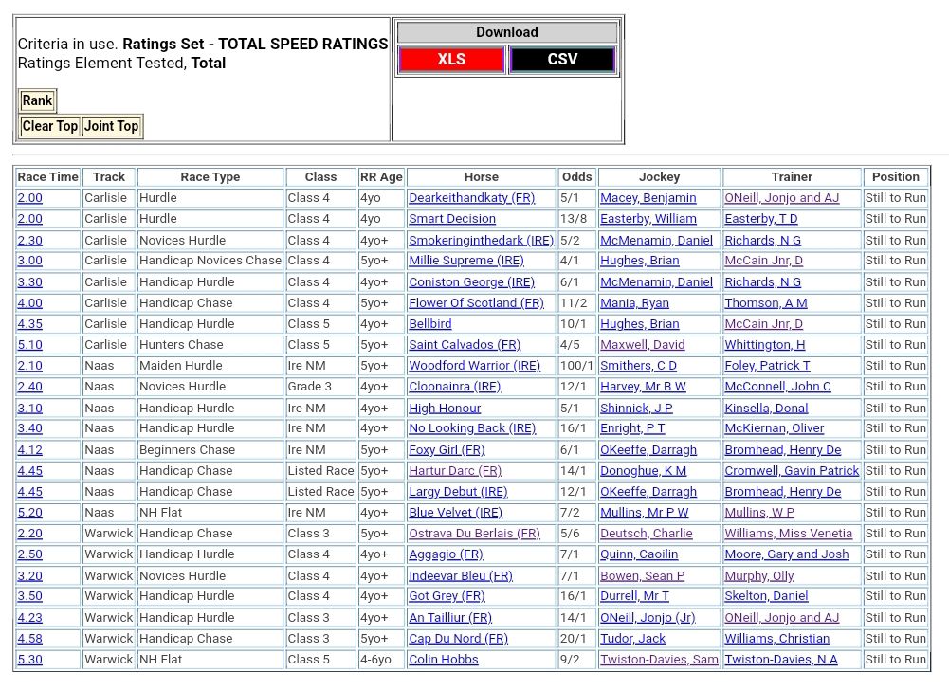Open the 4.58 Warwick race time link
The image size is (949, 690).
point(29,639)
